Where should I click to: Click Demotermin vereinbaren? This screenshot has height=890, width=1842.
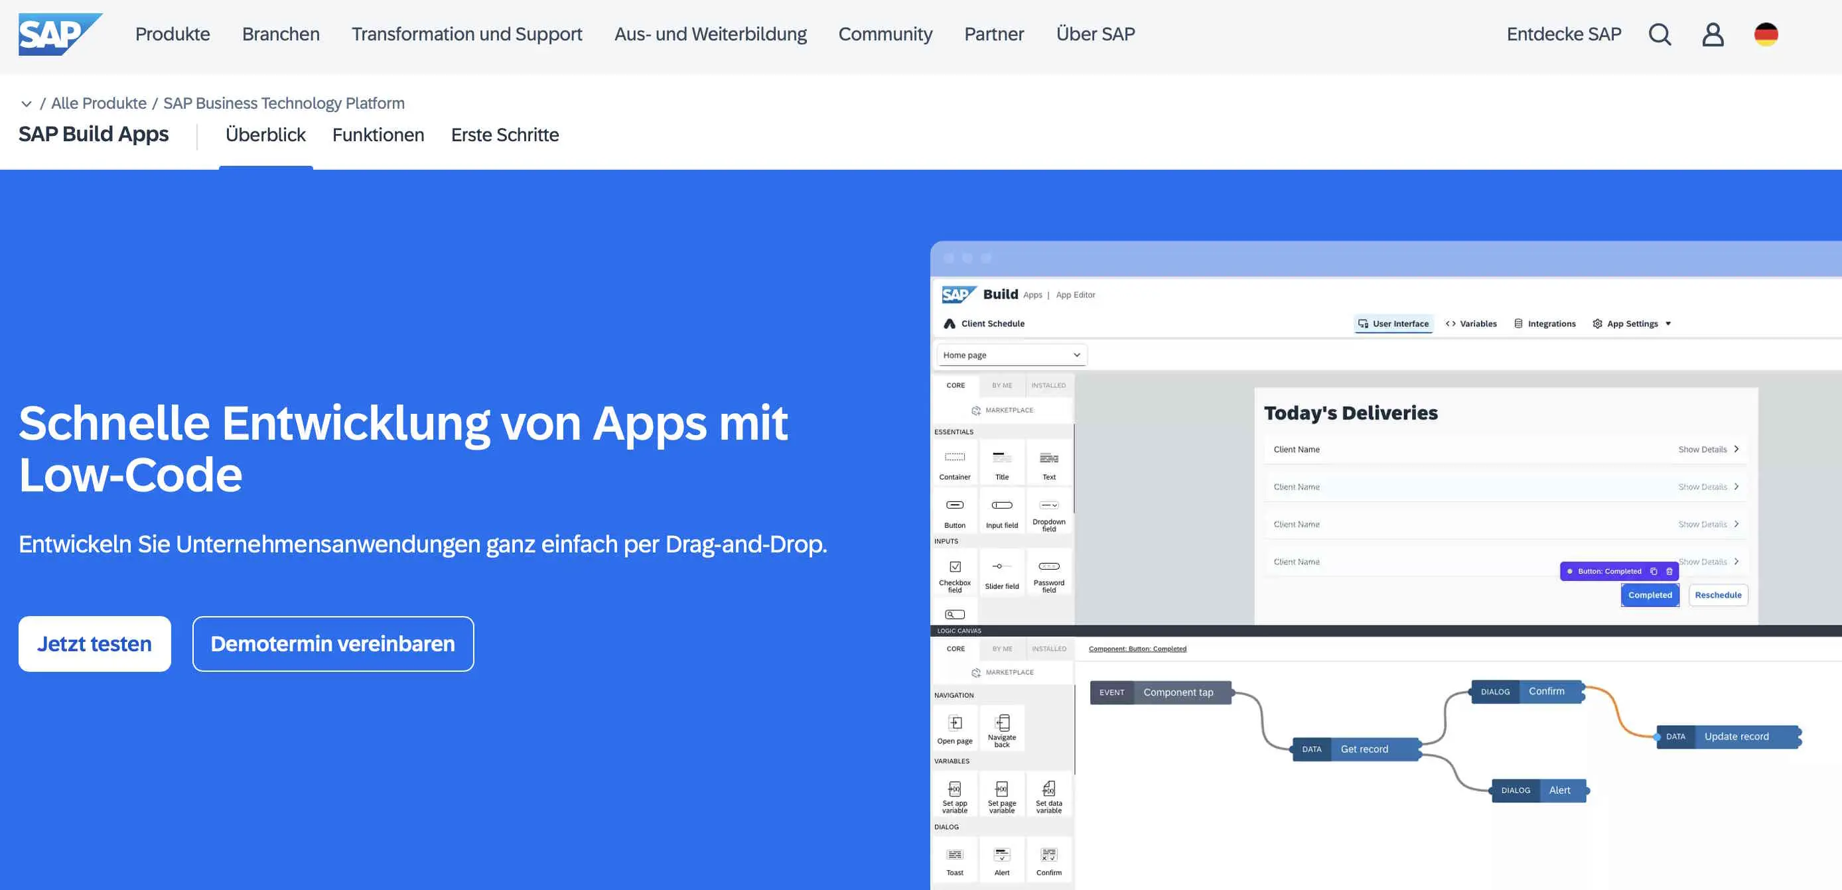(332, 643)
